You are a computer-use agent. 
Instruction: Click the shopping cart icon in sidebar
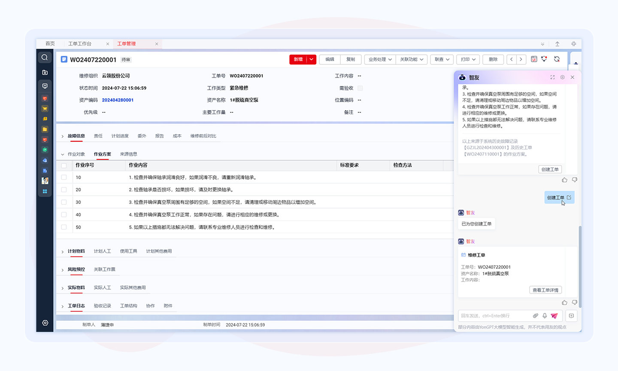tap(45, 109)
